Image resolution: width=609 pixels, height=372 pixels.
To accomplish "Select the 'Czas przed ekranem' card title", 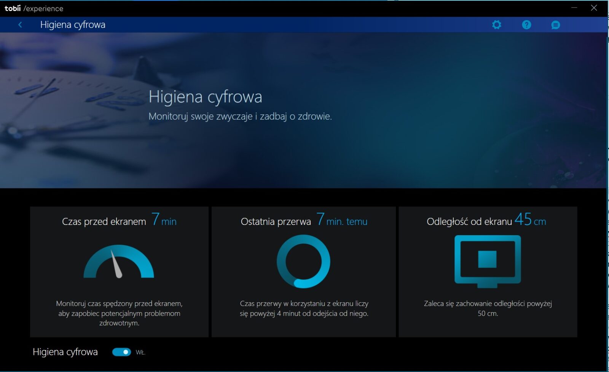I will tap(104, 221).
